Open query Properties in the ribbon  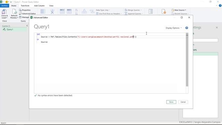25,10
